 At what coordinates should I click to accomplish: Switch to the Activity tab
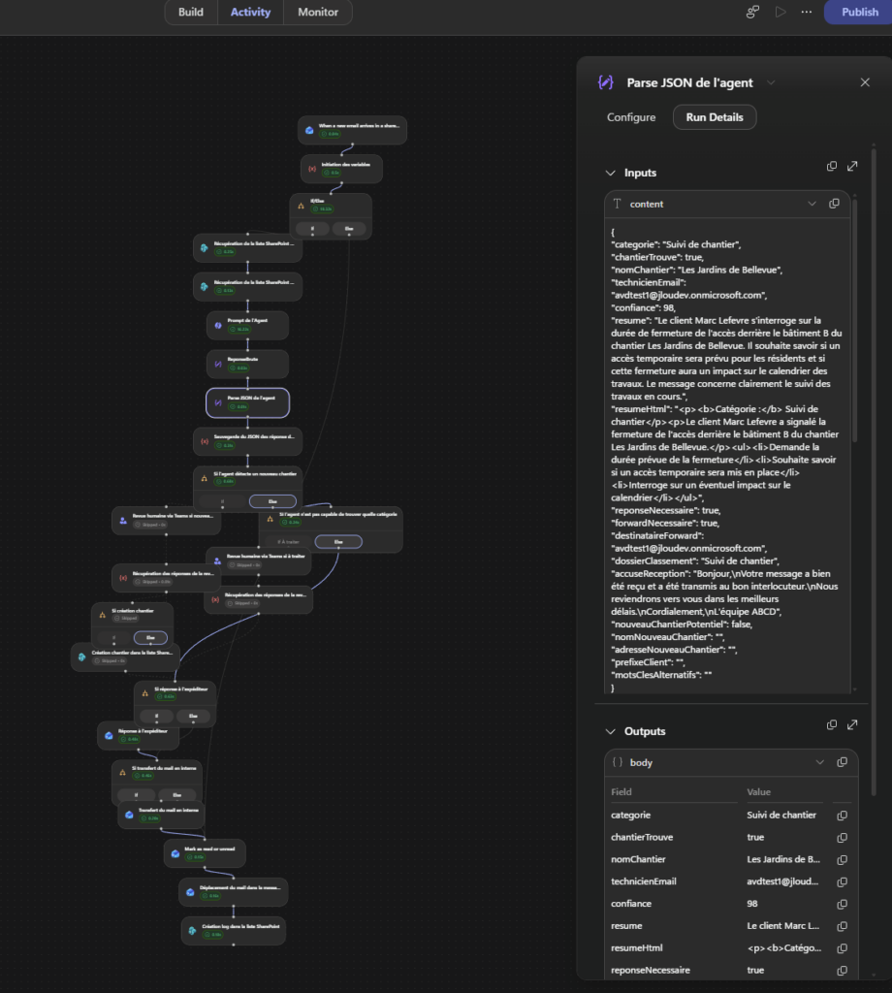tap(250, 12)
